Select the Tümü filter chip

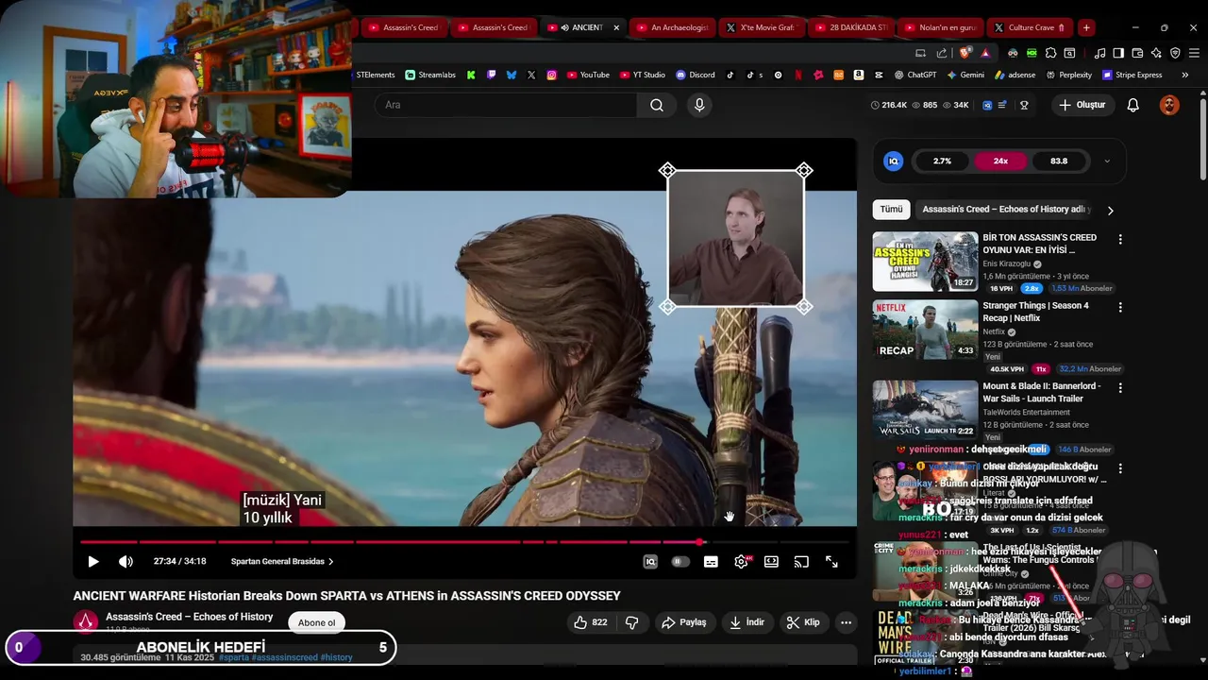(891, 210)
